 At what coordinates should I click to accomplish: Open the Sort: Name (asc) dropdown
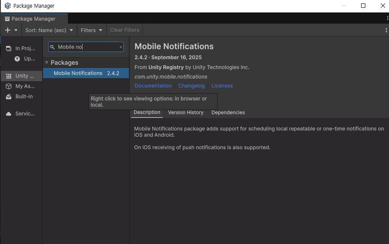click(x=49, y=30)
